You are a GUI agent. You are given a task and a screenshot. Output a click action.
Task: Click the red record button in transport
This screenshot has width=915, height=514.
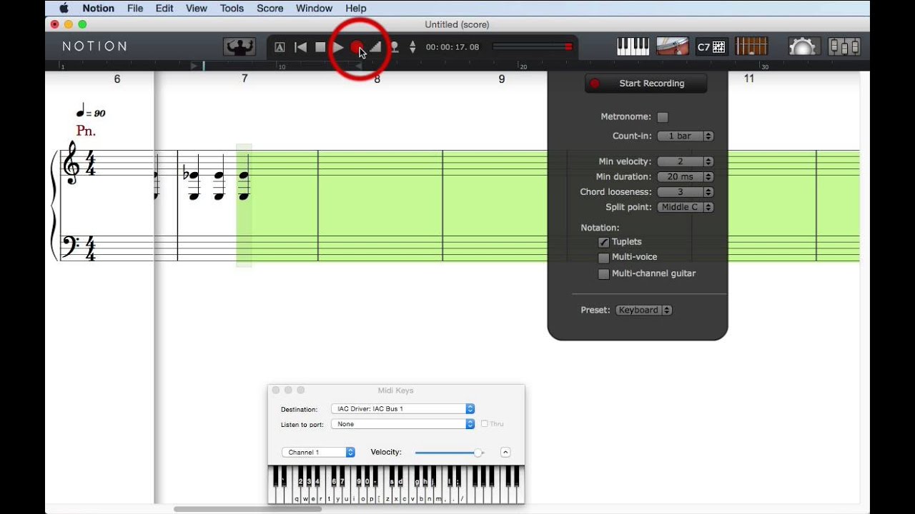point(357,47)
